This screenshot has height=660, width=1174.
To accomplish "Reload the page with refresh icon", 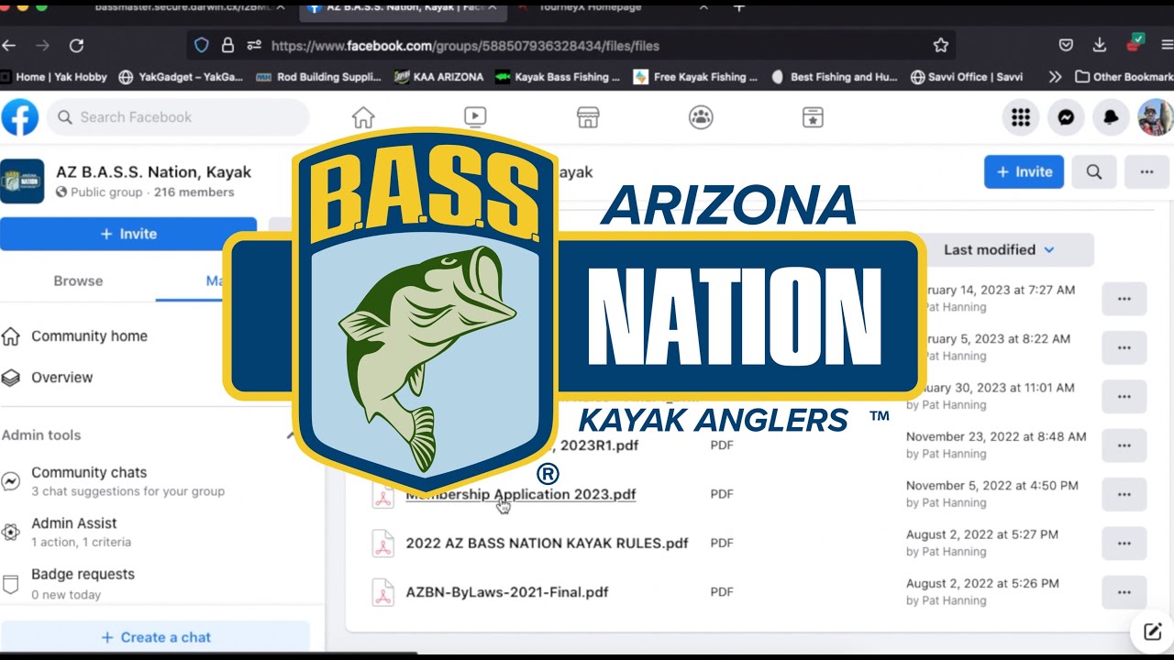I will point(76,45).
